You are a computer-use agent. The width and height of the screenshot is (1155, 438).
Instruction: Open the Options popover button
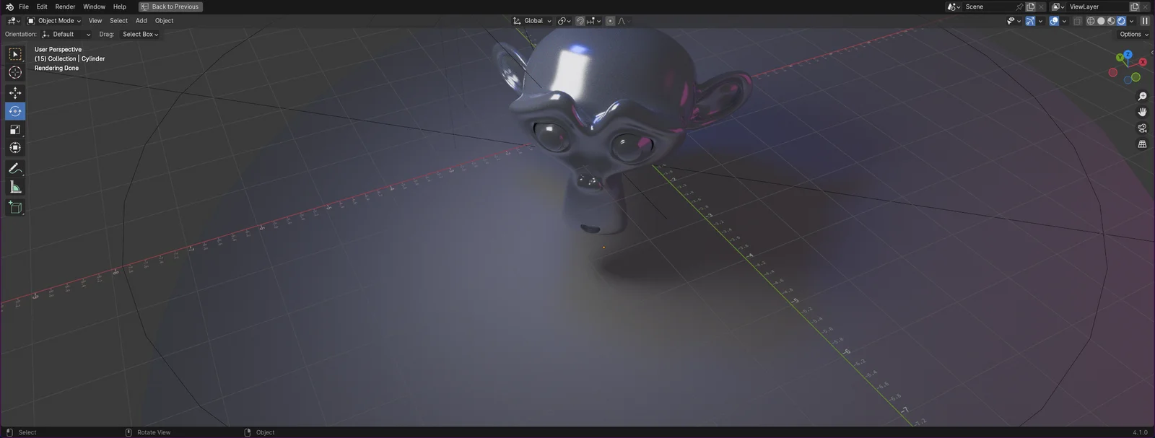[x=1133, y=35]
